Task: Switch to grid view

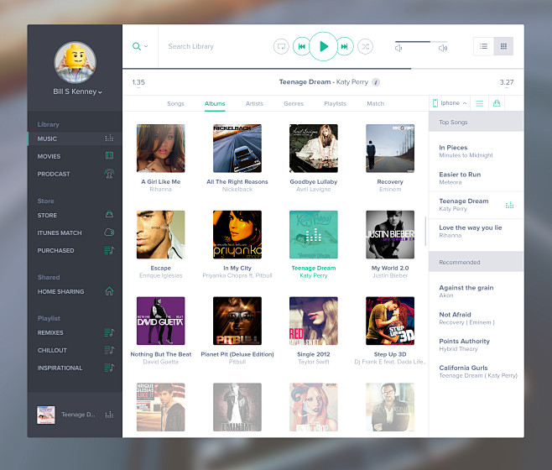Action: (x=503, y=46)
